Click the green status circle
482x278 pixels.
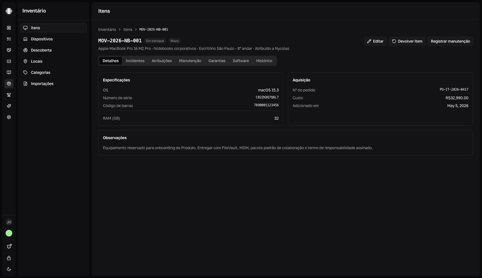[x=9, y=233]
